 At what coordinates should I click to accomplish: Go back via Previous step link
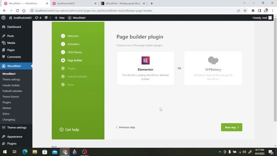tap(126, 127)
